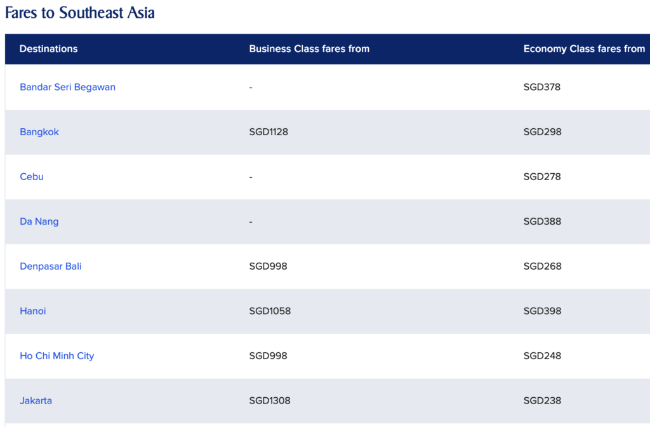The width and height of the screenshot is (650, 427).
Task: Click Hanoi's SGD1058 Business Class fare
Action: (270, 311)
